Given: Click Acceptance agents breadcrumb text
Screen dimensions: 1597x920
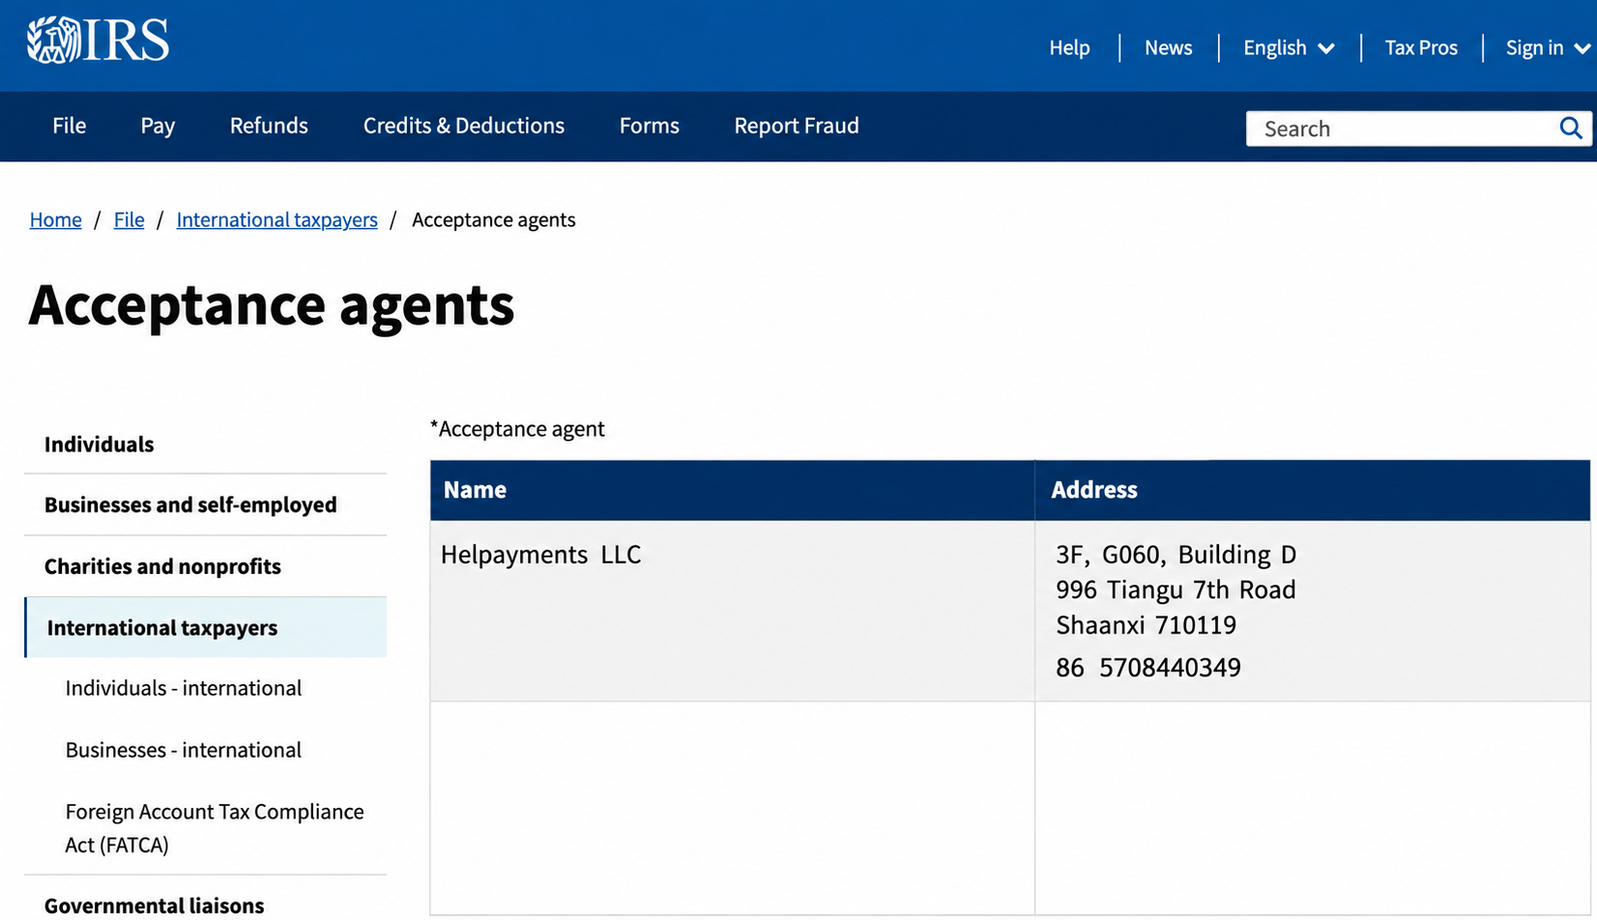Looking at the screenshot, I should tap(493, 219).
